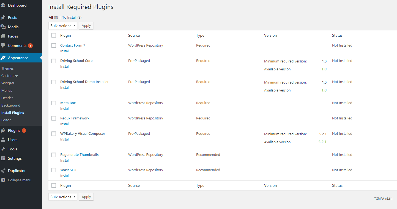
Task: Check the Regenerate Thumbnails checkbox
Action: (54, 155)
